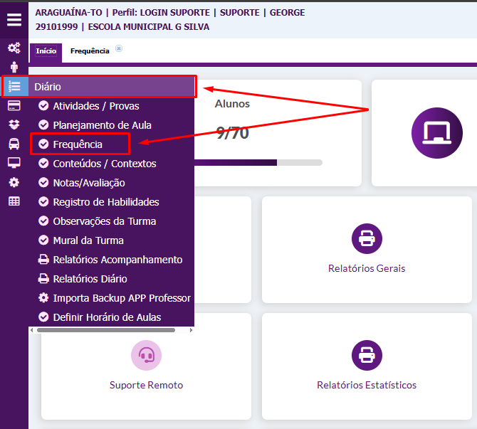Image resolution: width=477 pixels, height=429 pixels.
Task: Click the Diário menu horizontal scrollbar
Action: point(105,330)
